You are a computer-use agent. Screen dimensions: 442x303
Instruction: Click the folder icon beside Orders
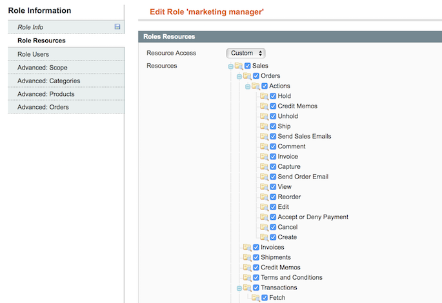coord(246,76)
